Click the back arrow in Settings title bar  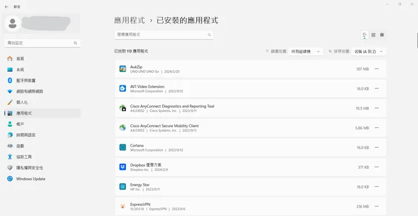point(6,7)
